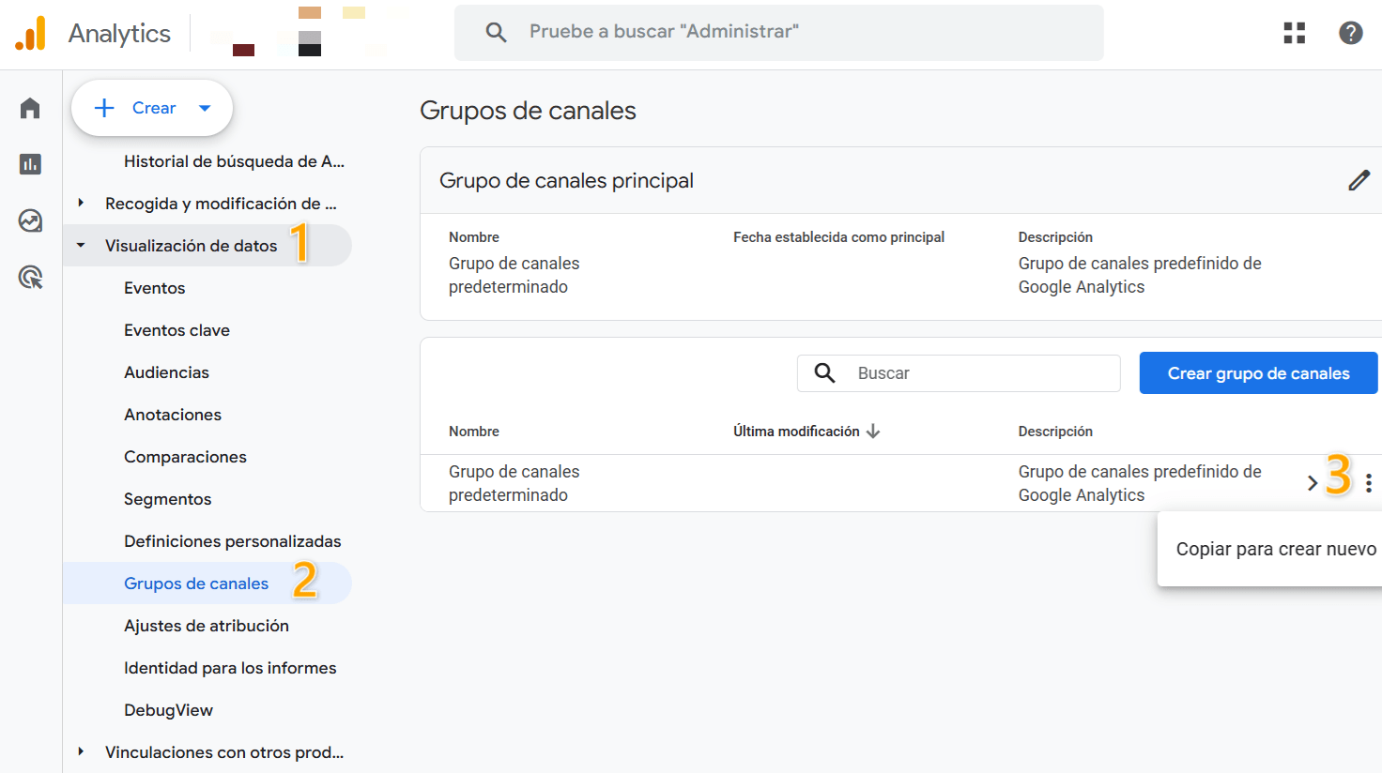This screenshot has width=1382, height=773.
Task: Open the Home page via sidebar icon
Action: pyautogui.click(x=29, y=107)
